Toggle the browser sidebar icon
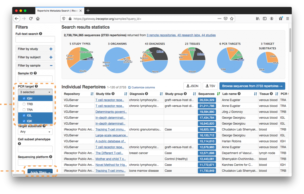 (x=264, y=18)
